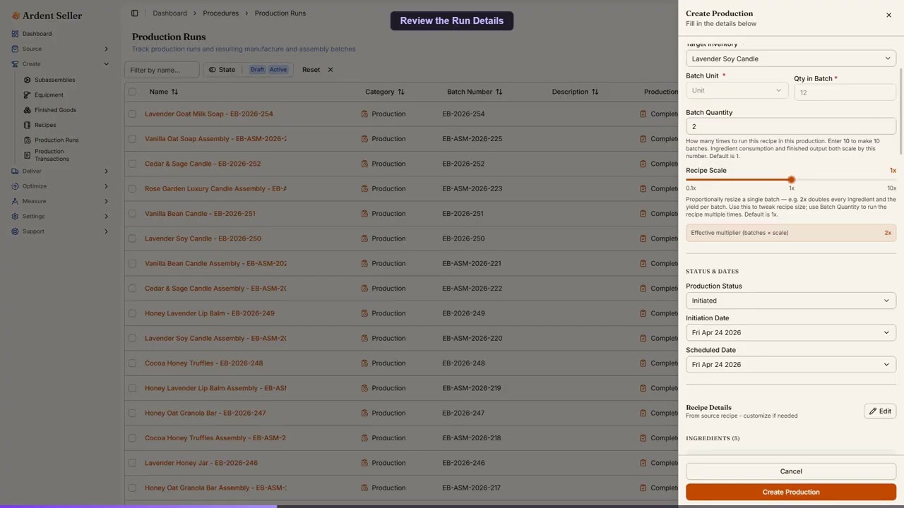Open Finished Goods in the sidebar
Viewport: 904px width, 508px height.
pyautogui.click(x=55, y=110)
